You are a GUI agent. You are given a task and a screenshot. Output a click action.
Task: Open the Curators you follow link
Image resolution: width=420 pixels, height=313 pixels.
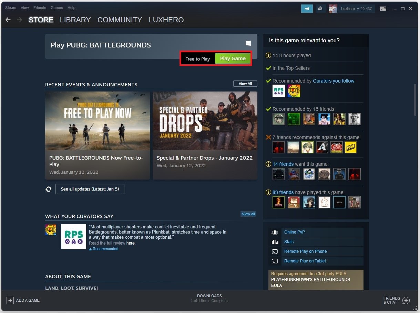coord(334,81)
